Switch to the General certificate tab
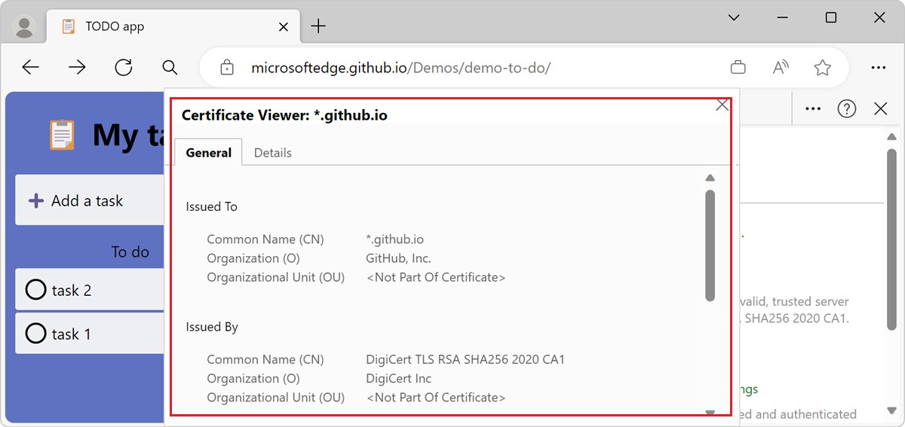 point(208,152)
